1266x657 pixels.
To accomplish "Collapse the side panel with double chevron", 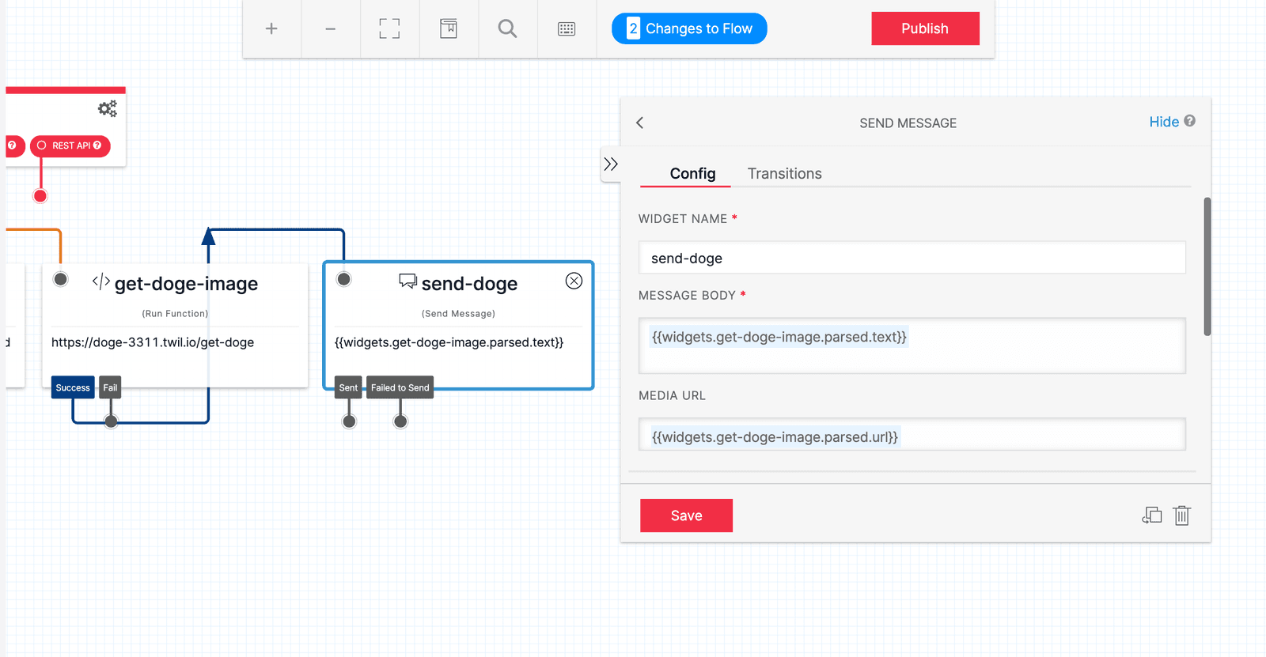I will (x=611, y=164).
